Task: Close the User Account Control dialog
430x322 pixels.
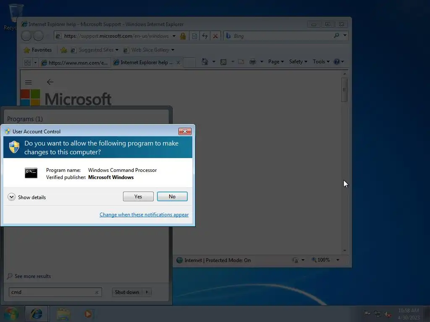Action: tap(185, 131)
